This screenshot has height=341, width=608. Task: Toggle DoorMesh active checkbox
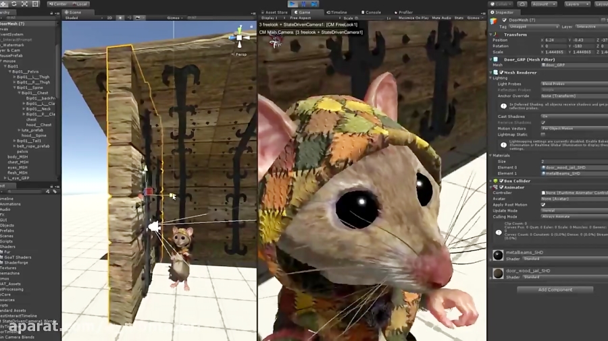[x=504, y=20]
